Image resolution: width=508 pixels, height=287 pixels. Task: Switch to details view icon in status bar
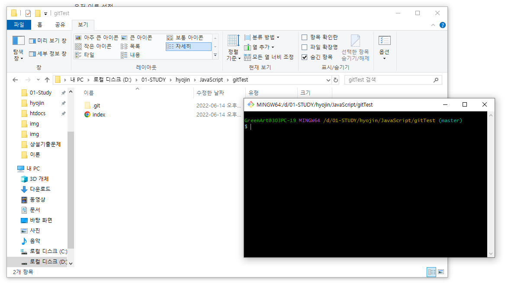coord(431,272)
